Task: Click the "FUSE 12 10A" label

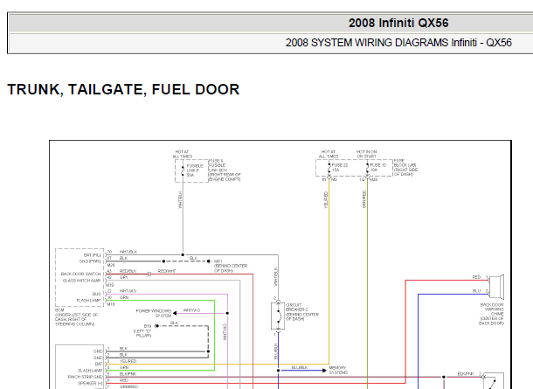Action: coord(378,167)
